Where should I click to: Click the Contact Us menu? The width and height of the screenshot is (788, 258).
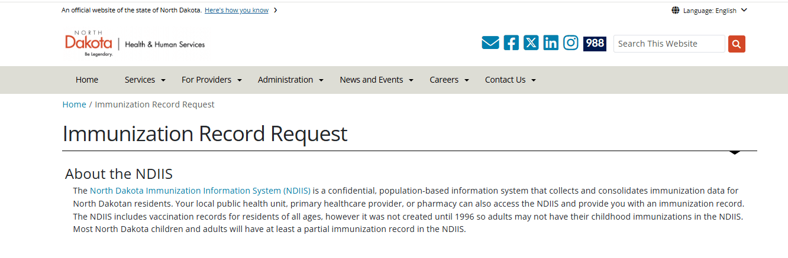tap(510, 80)
